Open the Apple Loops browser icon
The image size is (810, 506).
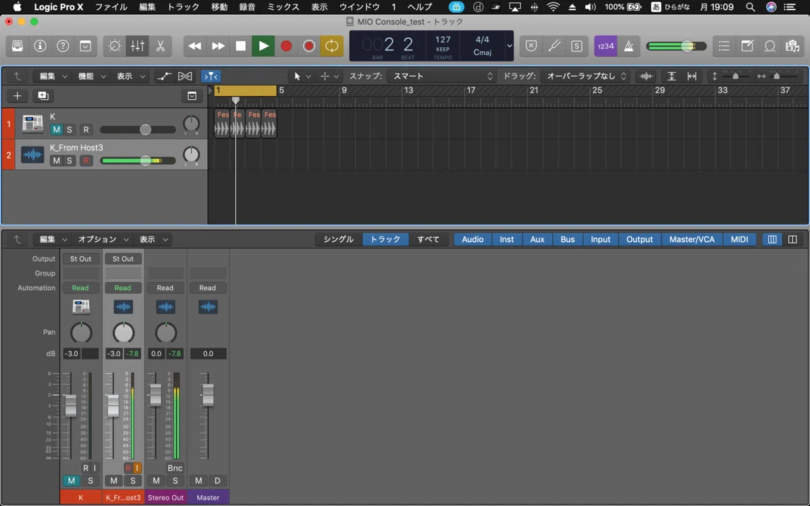[769, 46]
